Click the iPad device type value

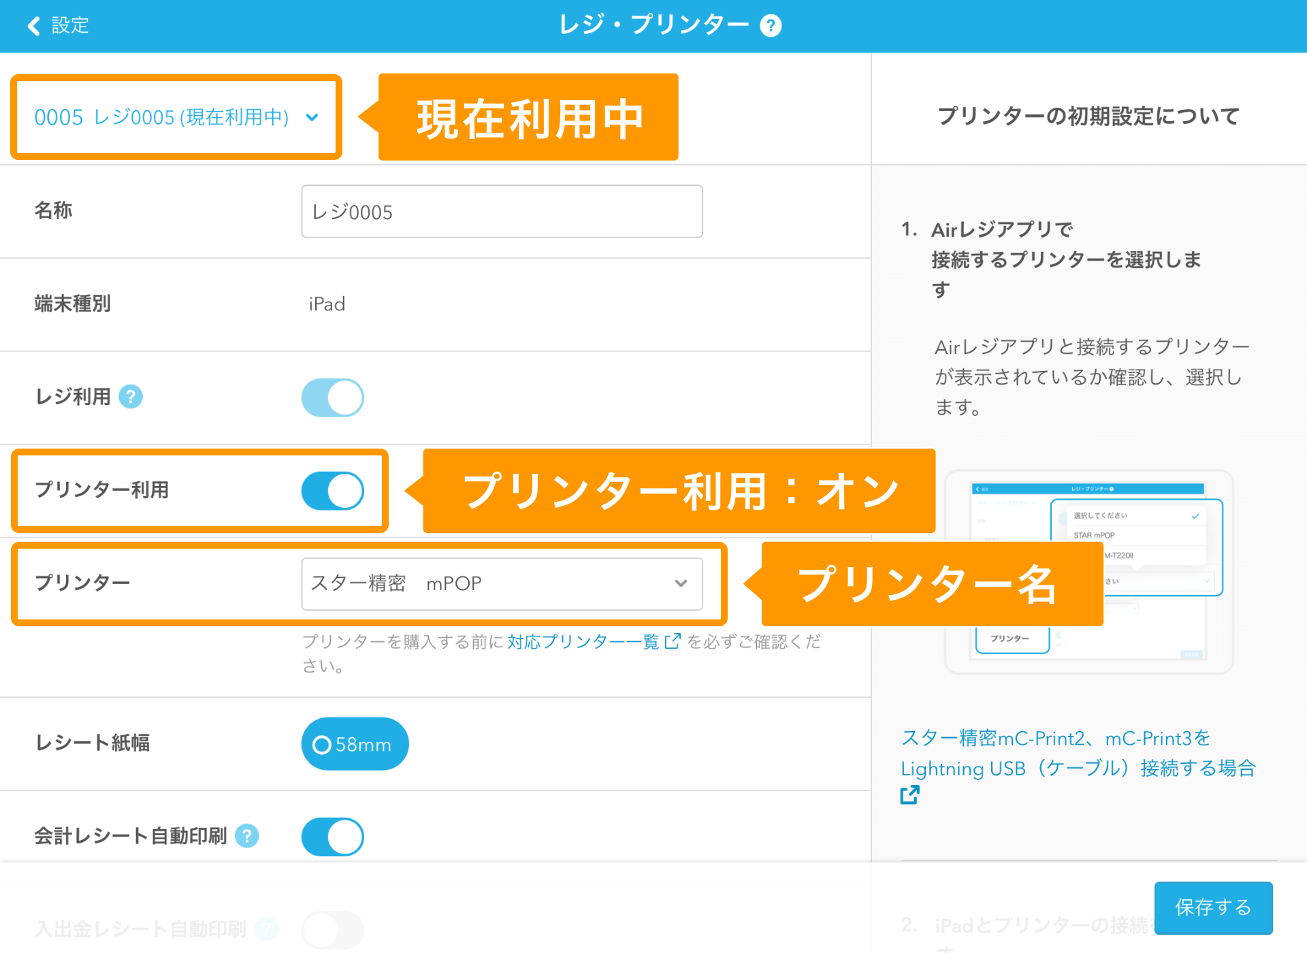click(x=327, y=304)
